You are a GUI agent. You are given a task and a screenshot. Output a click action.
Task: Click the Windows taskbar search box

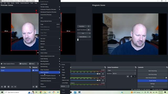click(x=16, y=92)
